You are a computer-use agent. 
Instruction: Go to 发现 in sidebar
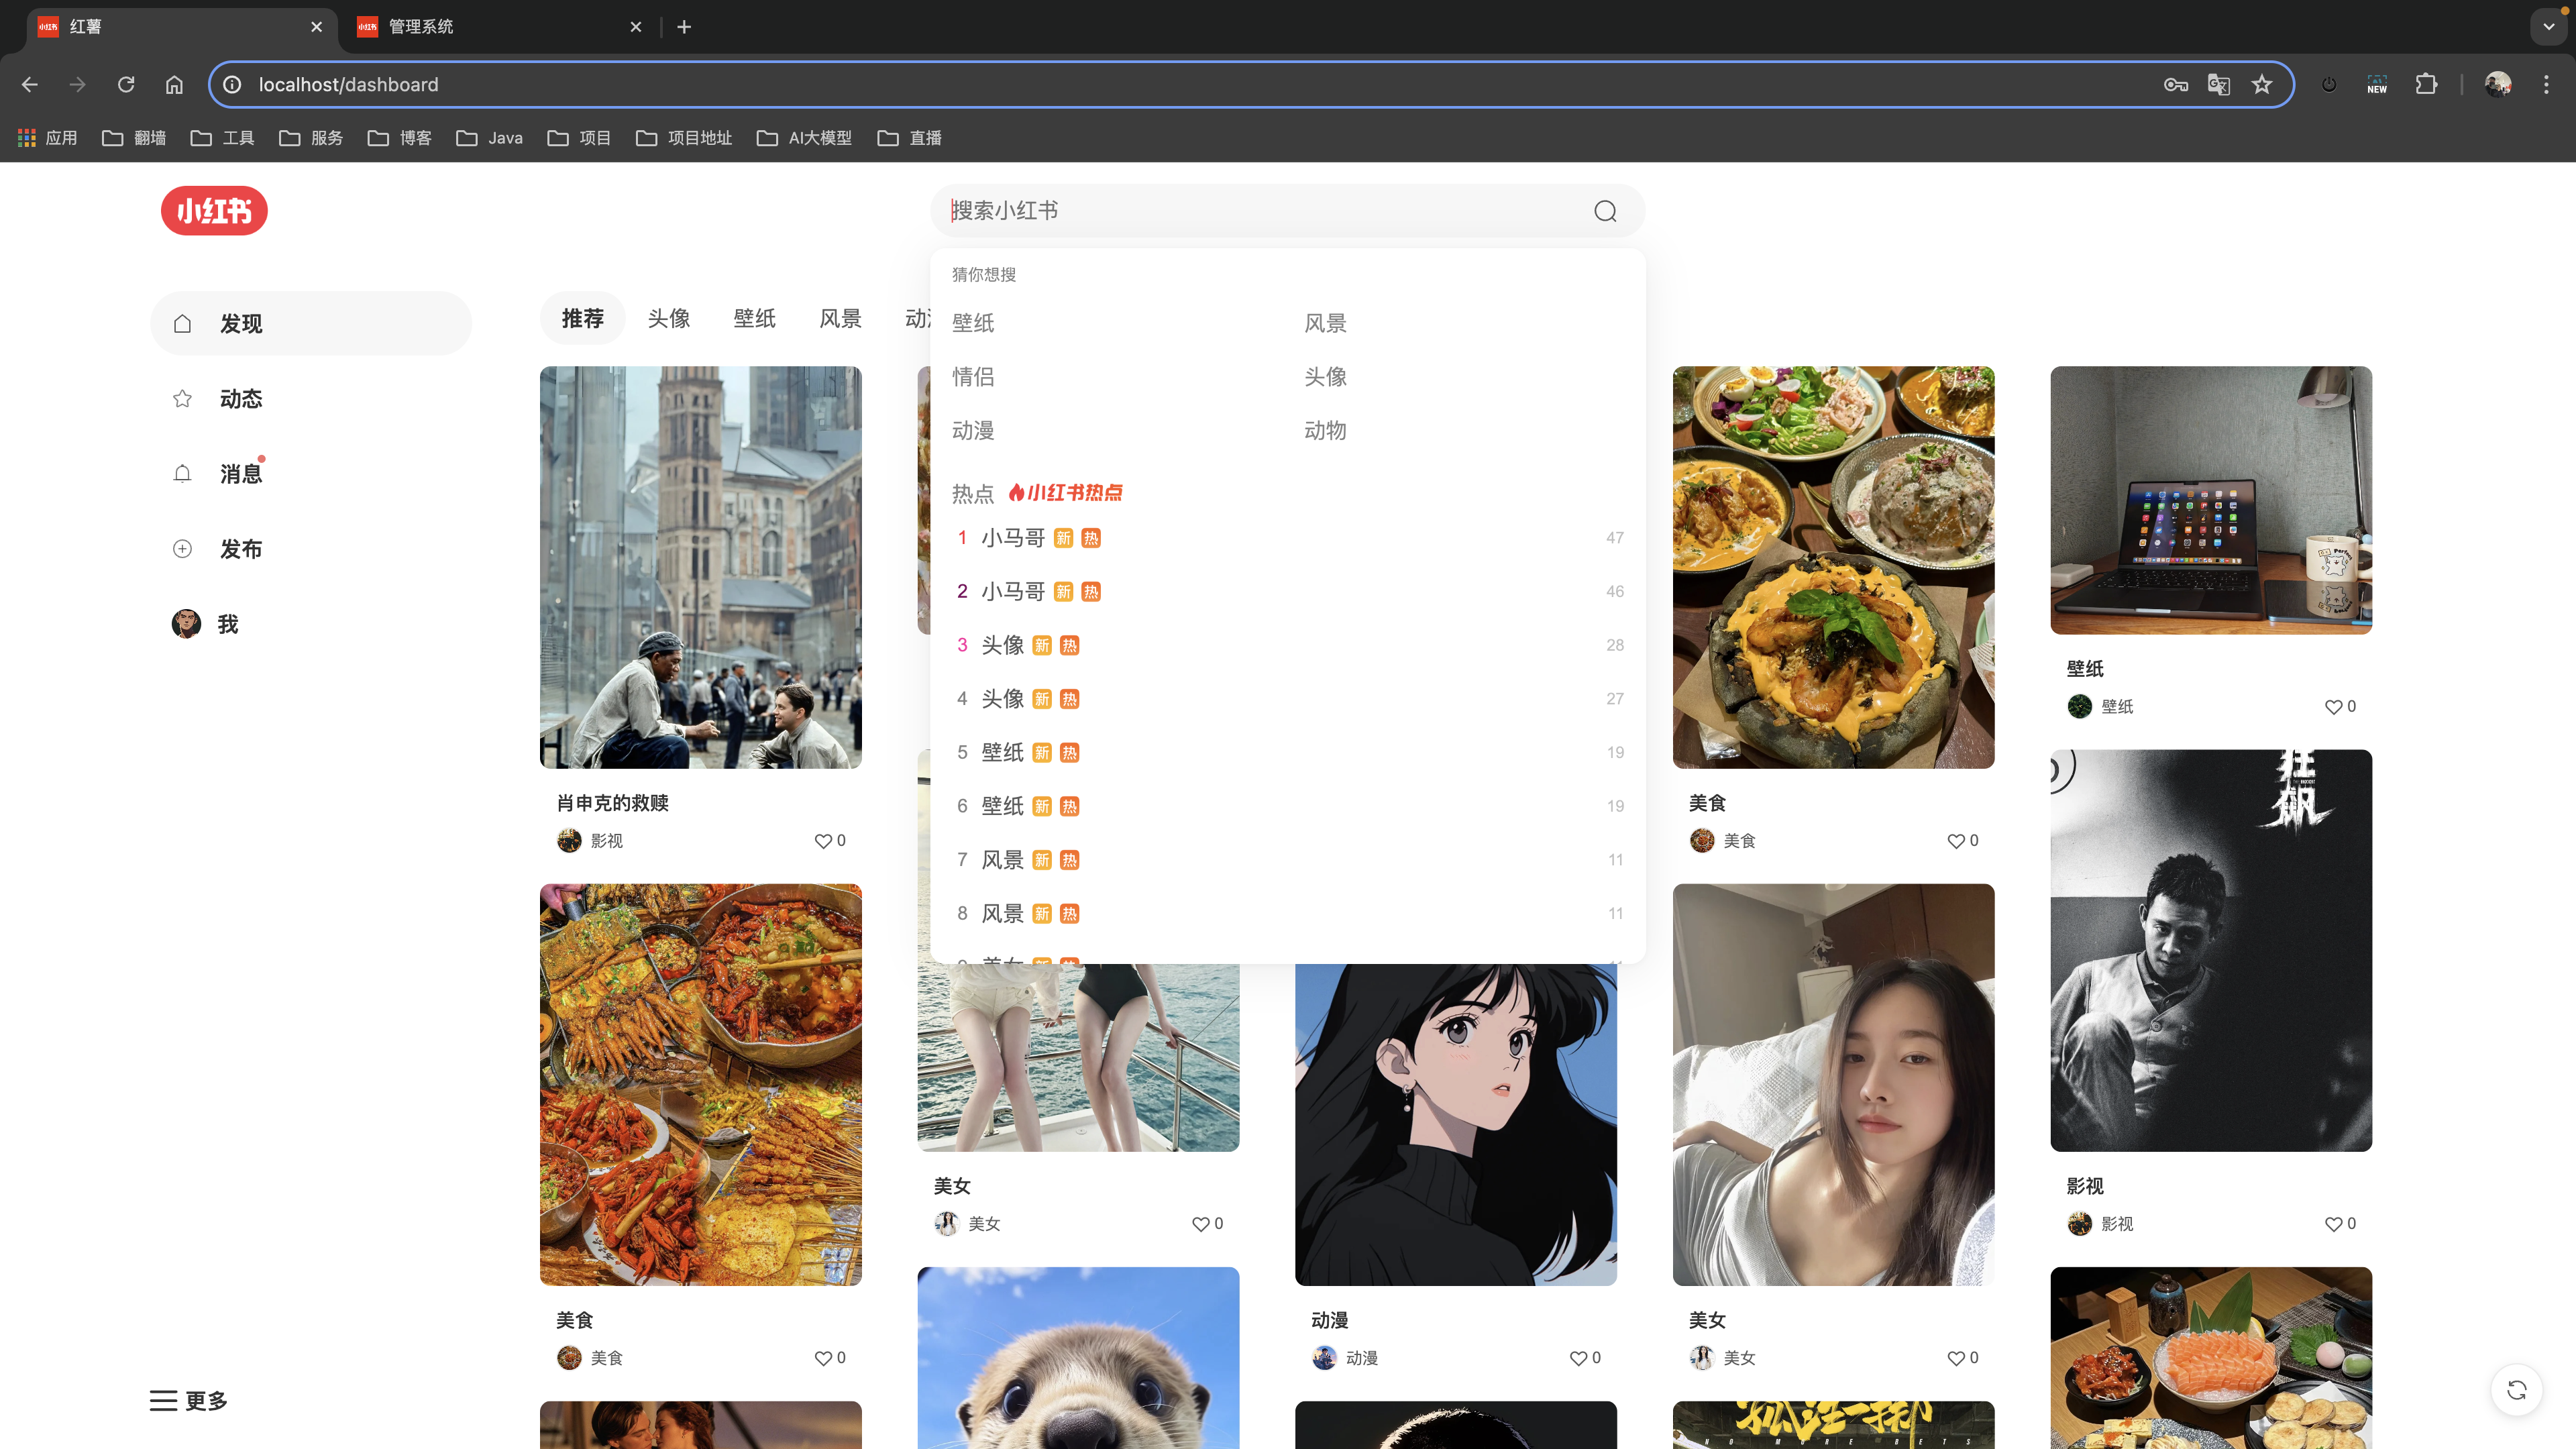(x=311, y=324)
